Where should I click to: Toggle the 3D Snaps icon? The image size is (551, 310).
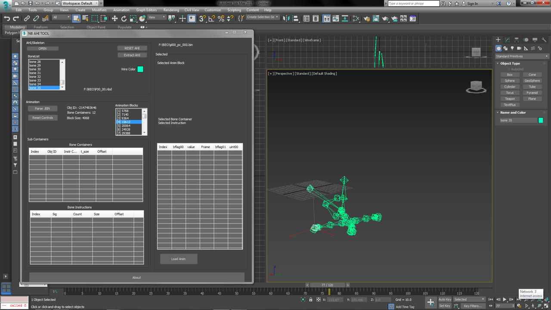click(x=202, y=19)
